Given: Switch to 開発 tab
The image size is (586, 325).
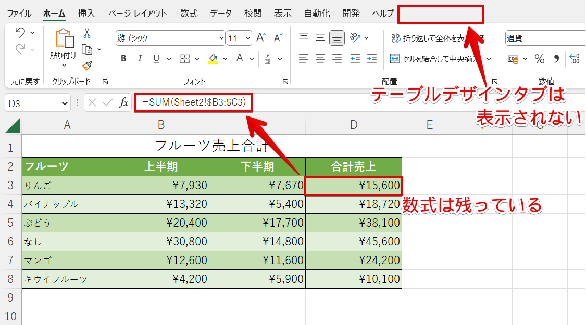Looking at the screenshot, I should coord(351,14).
